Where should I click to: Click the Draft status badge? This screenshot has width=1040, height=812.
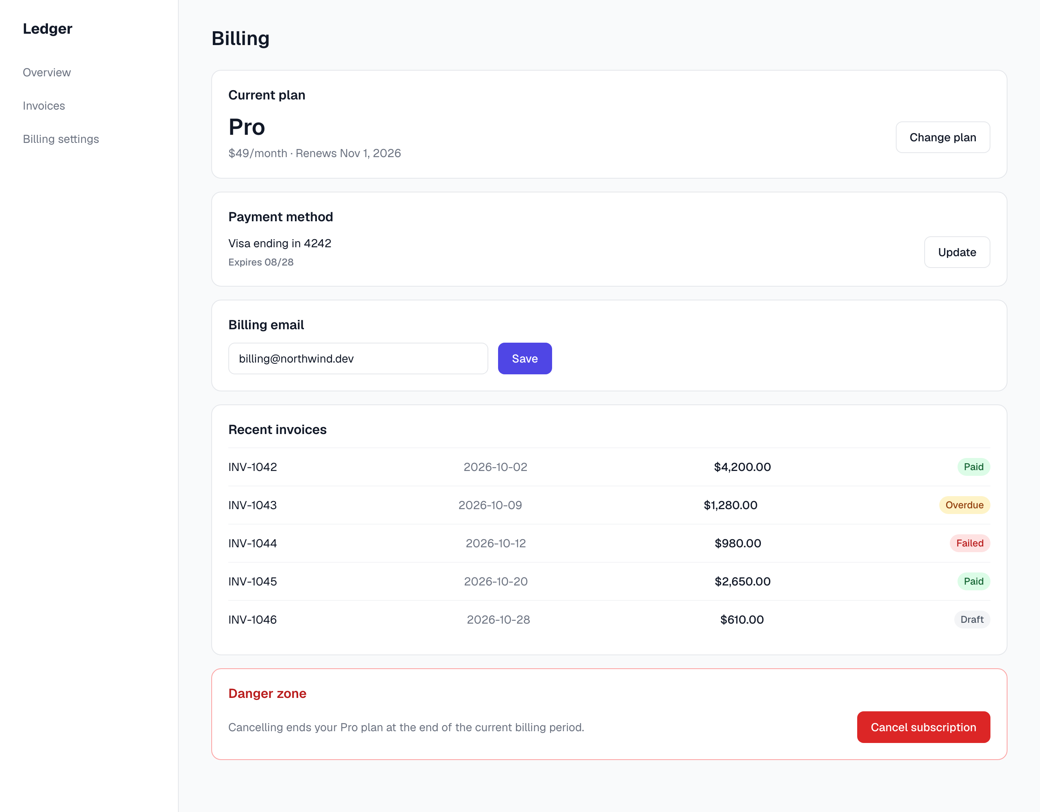972,619
